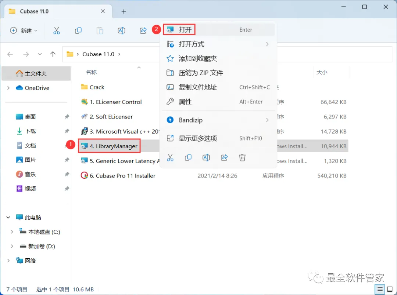Go back with the left arrow
This screenshot has height=295, width=397.
point(10,54)
